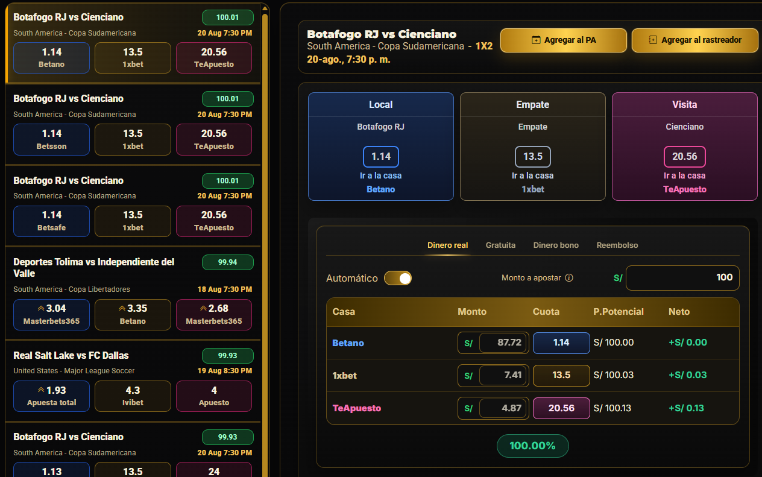Click the rising-odds arrow on 3.35 Betano

pos(122,309)
